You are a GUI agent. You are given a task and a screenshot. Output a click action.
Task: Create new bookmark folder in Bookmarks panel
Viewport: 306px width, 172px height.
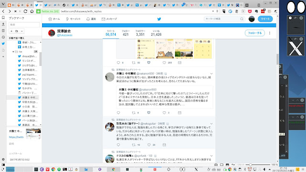pyautogui.click(x=17, y=31)
